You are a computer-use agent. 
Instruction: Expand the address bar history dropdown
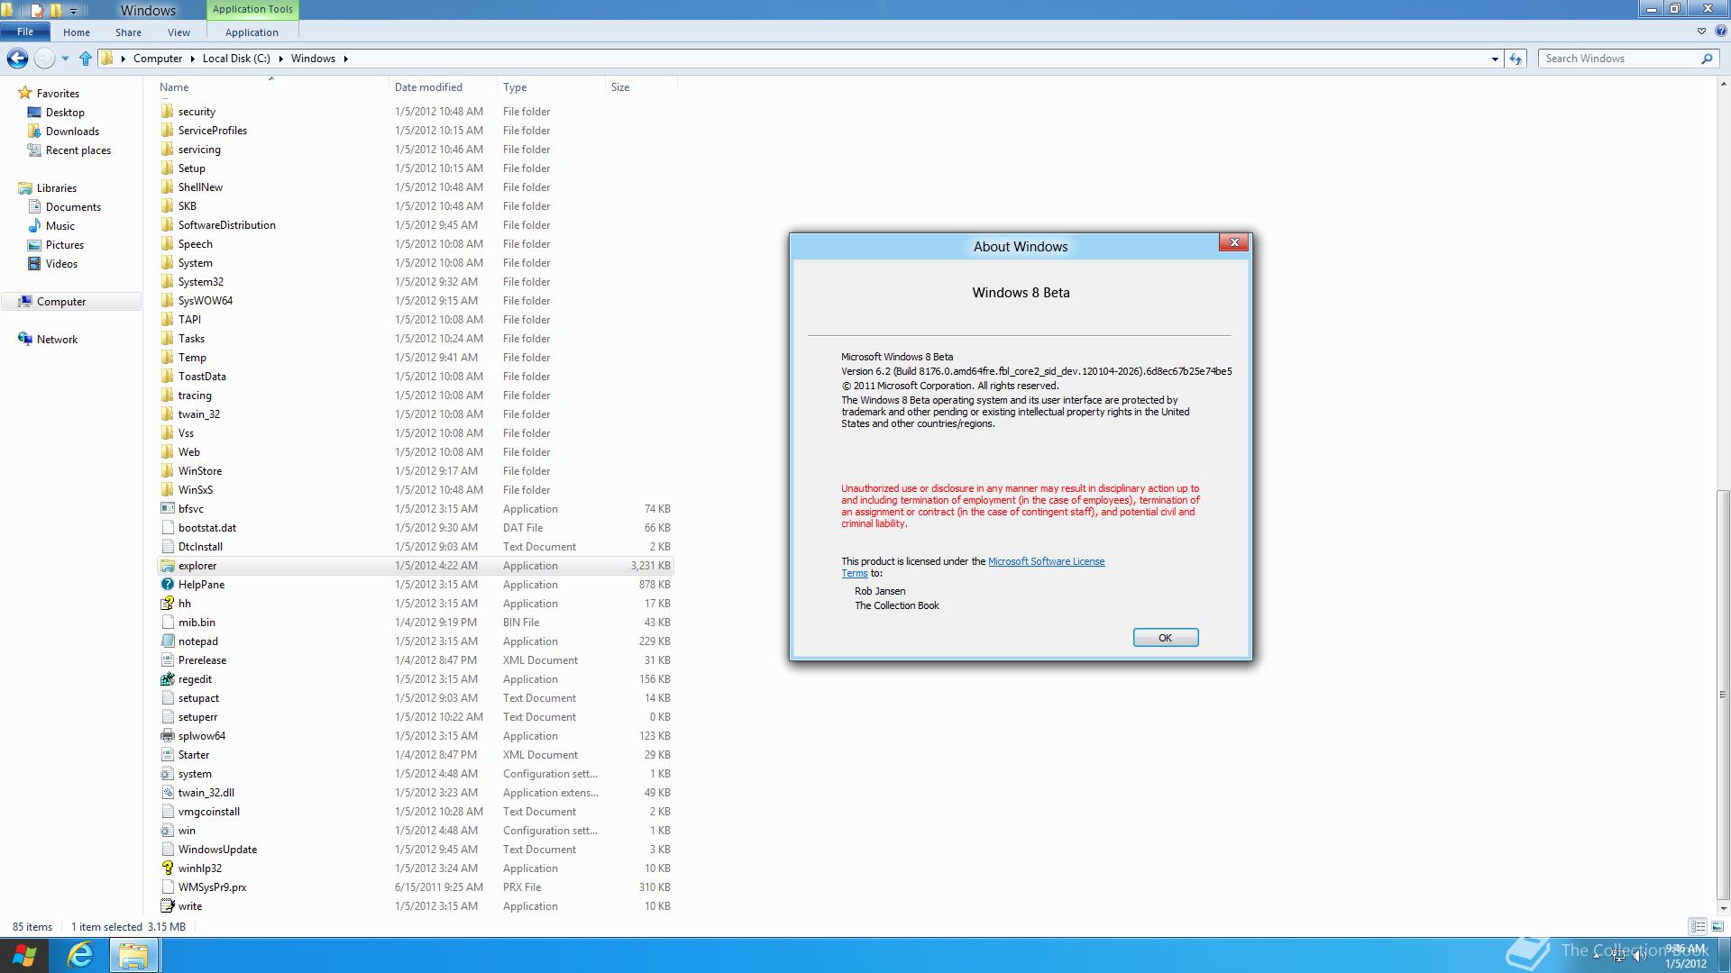(x=1495, y=59)
